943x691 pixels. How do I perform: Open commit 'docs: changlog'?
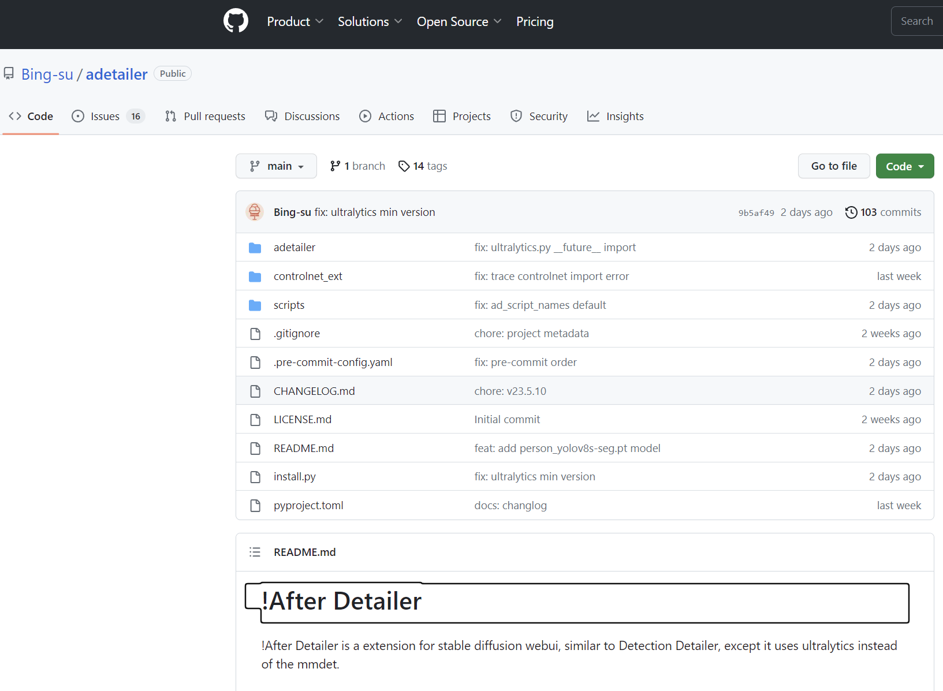pyautogui.click(x=510, y=505)
